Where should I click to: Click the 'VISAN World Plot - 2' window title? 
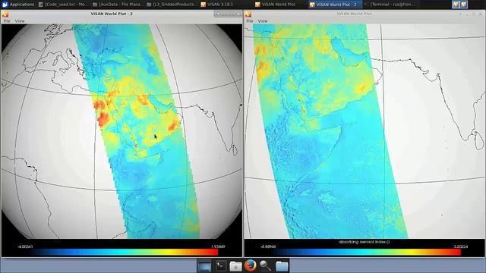coord(112,14)
